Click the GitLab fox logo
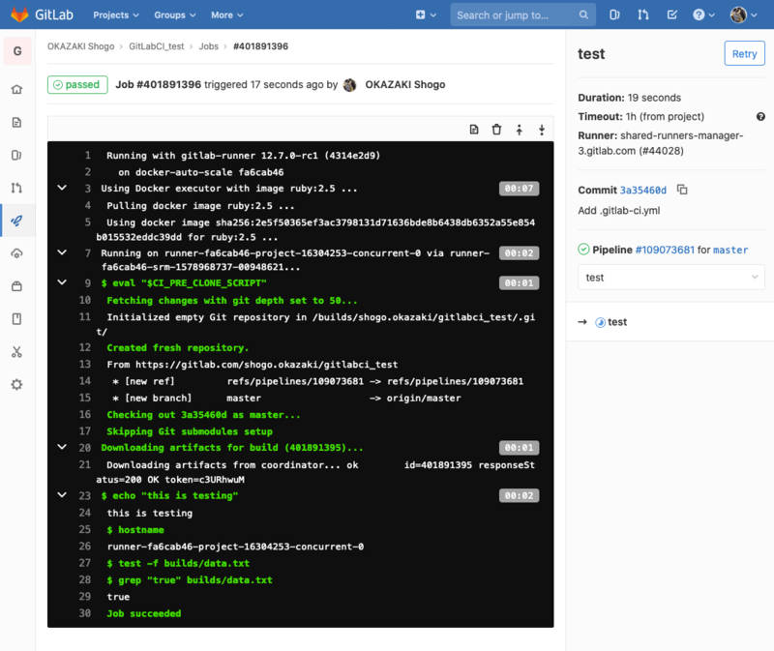Image resolution: width=774 pixels, height=651 pixels. tap(19, 15)
